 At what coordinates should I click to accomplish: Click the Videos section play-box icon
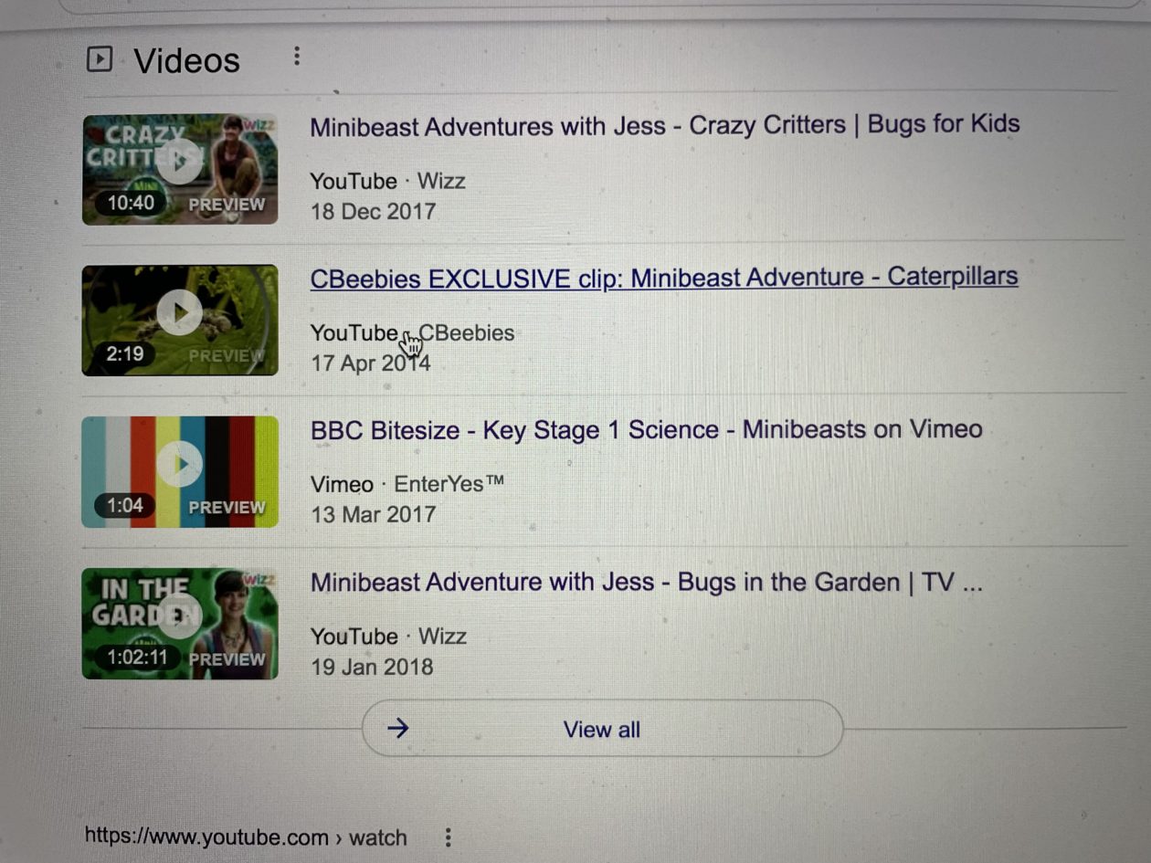pos(99,60)
